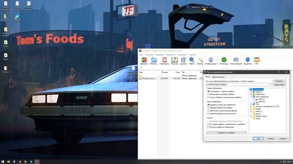The height and width of the screenshot is (164, 293).
Task: Switch to the Общие tab in extraction dialog
Action: (x=207, y=77)
